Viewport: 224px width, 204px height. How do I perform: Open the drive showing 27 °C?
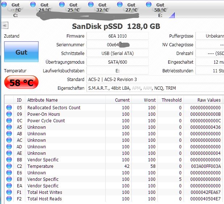tap(131, 8)
